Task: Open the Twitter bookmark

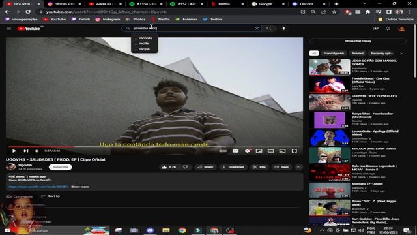Action: (212, 19)
